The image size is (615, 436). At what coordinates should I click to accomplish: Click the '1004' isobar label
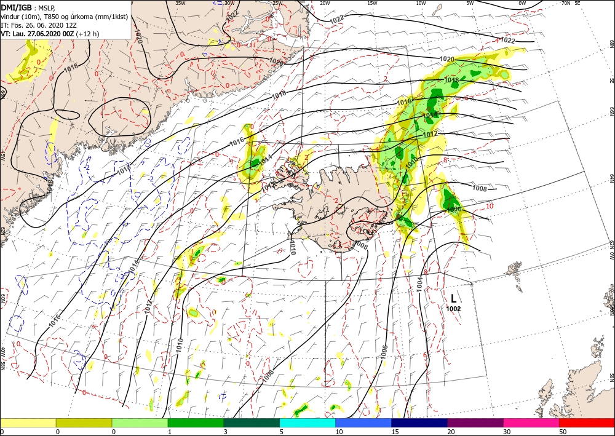pyautogui.click(x=419, y=284)
